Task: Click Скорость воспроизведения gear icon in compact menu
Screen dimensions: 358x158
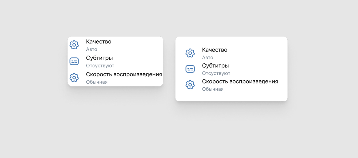Action: coord(74,78)
